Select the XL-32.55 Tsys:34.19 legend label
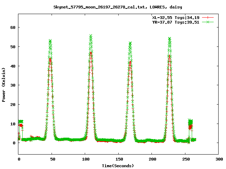This screenshot has height=169, width=226. pyautogui.click(x=173, y=17)
